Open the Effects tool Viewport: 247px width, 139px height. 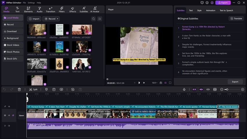(73, 10)
